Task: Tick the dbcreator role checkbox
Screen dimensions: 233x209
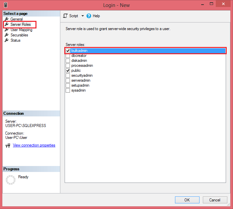Action: [68, 56]
